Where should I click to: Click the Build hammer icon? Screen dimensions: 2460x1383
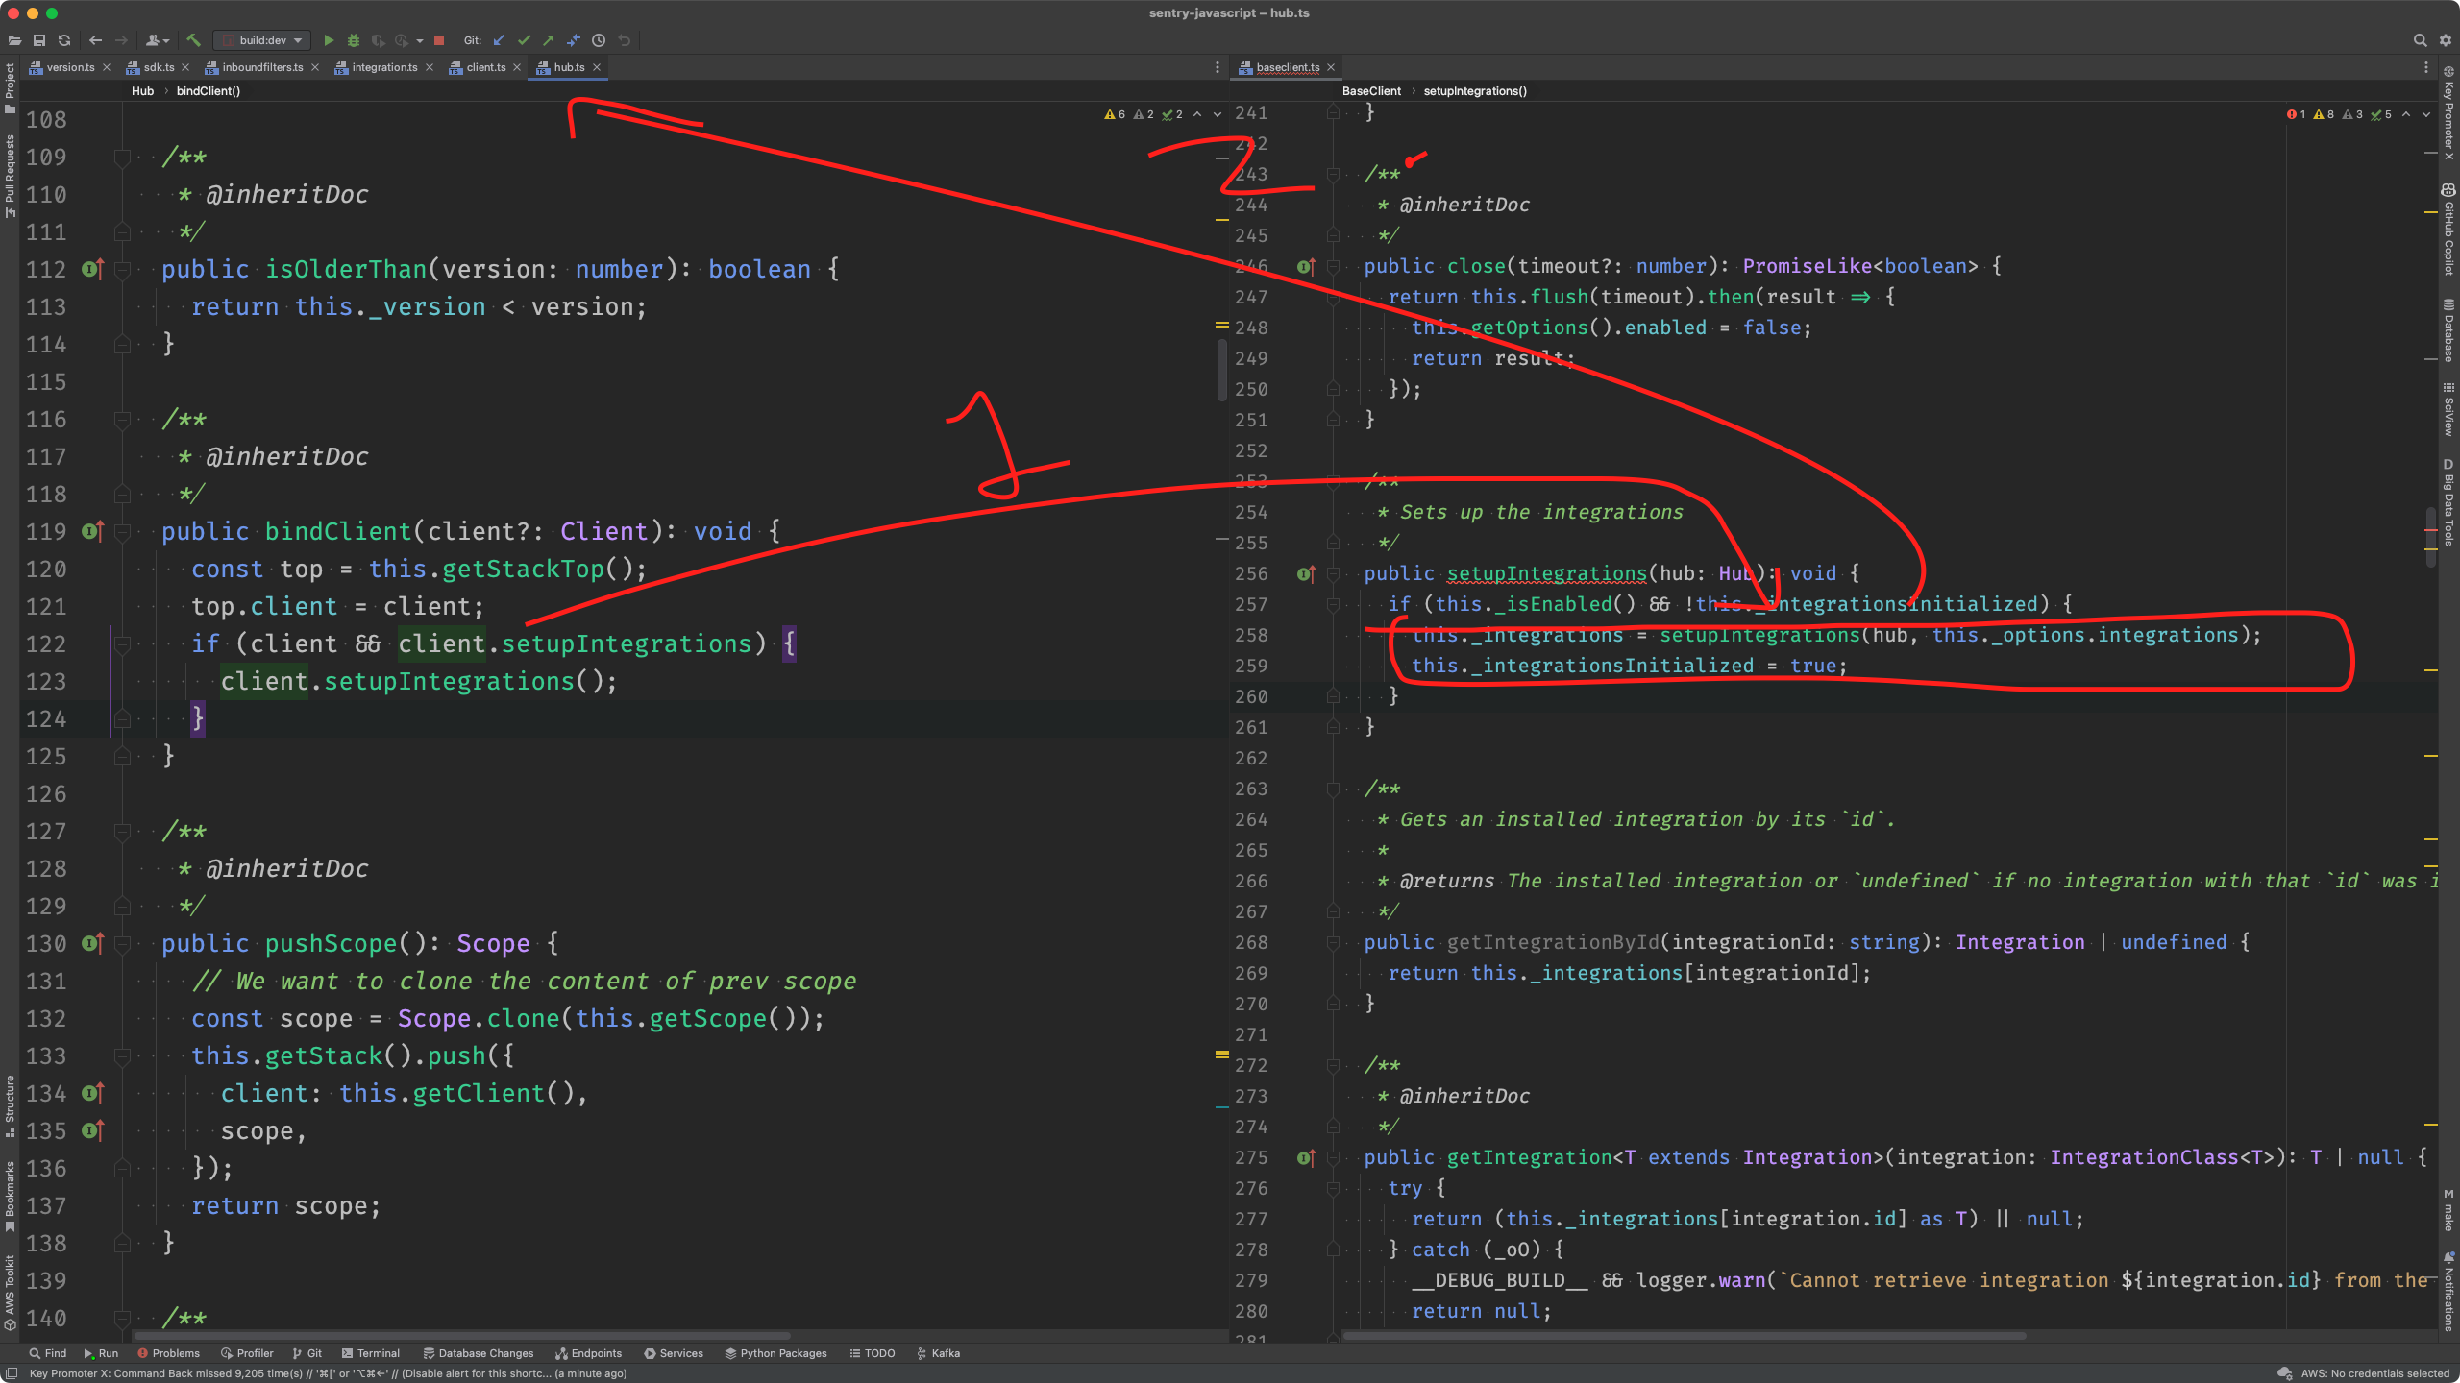point(193,40)
